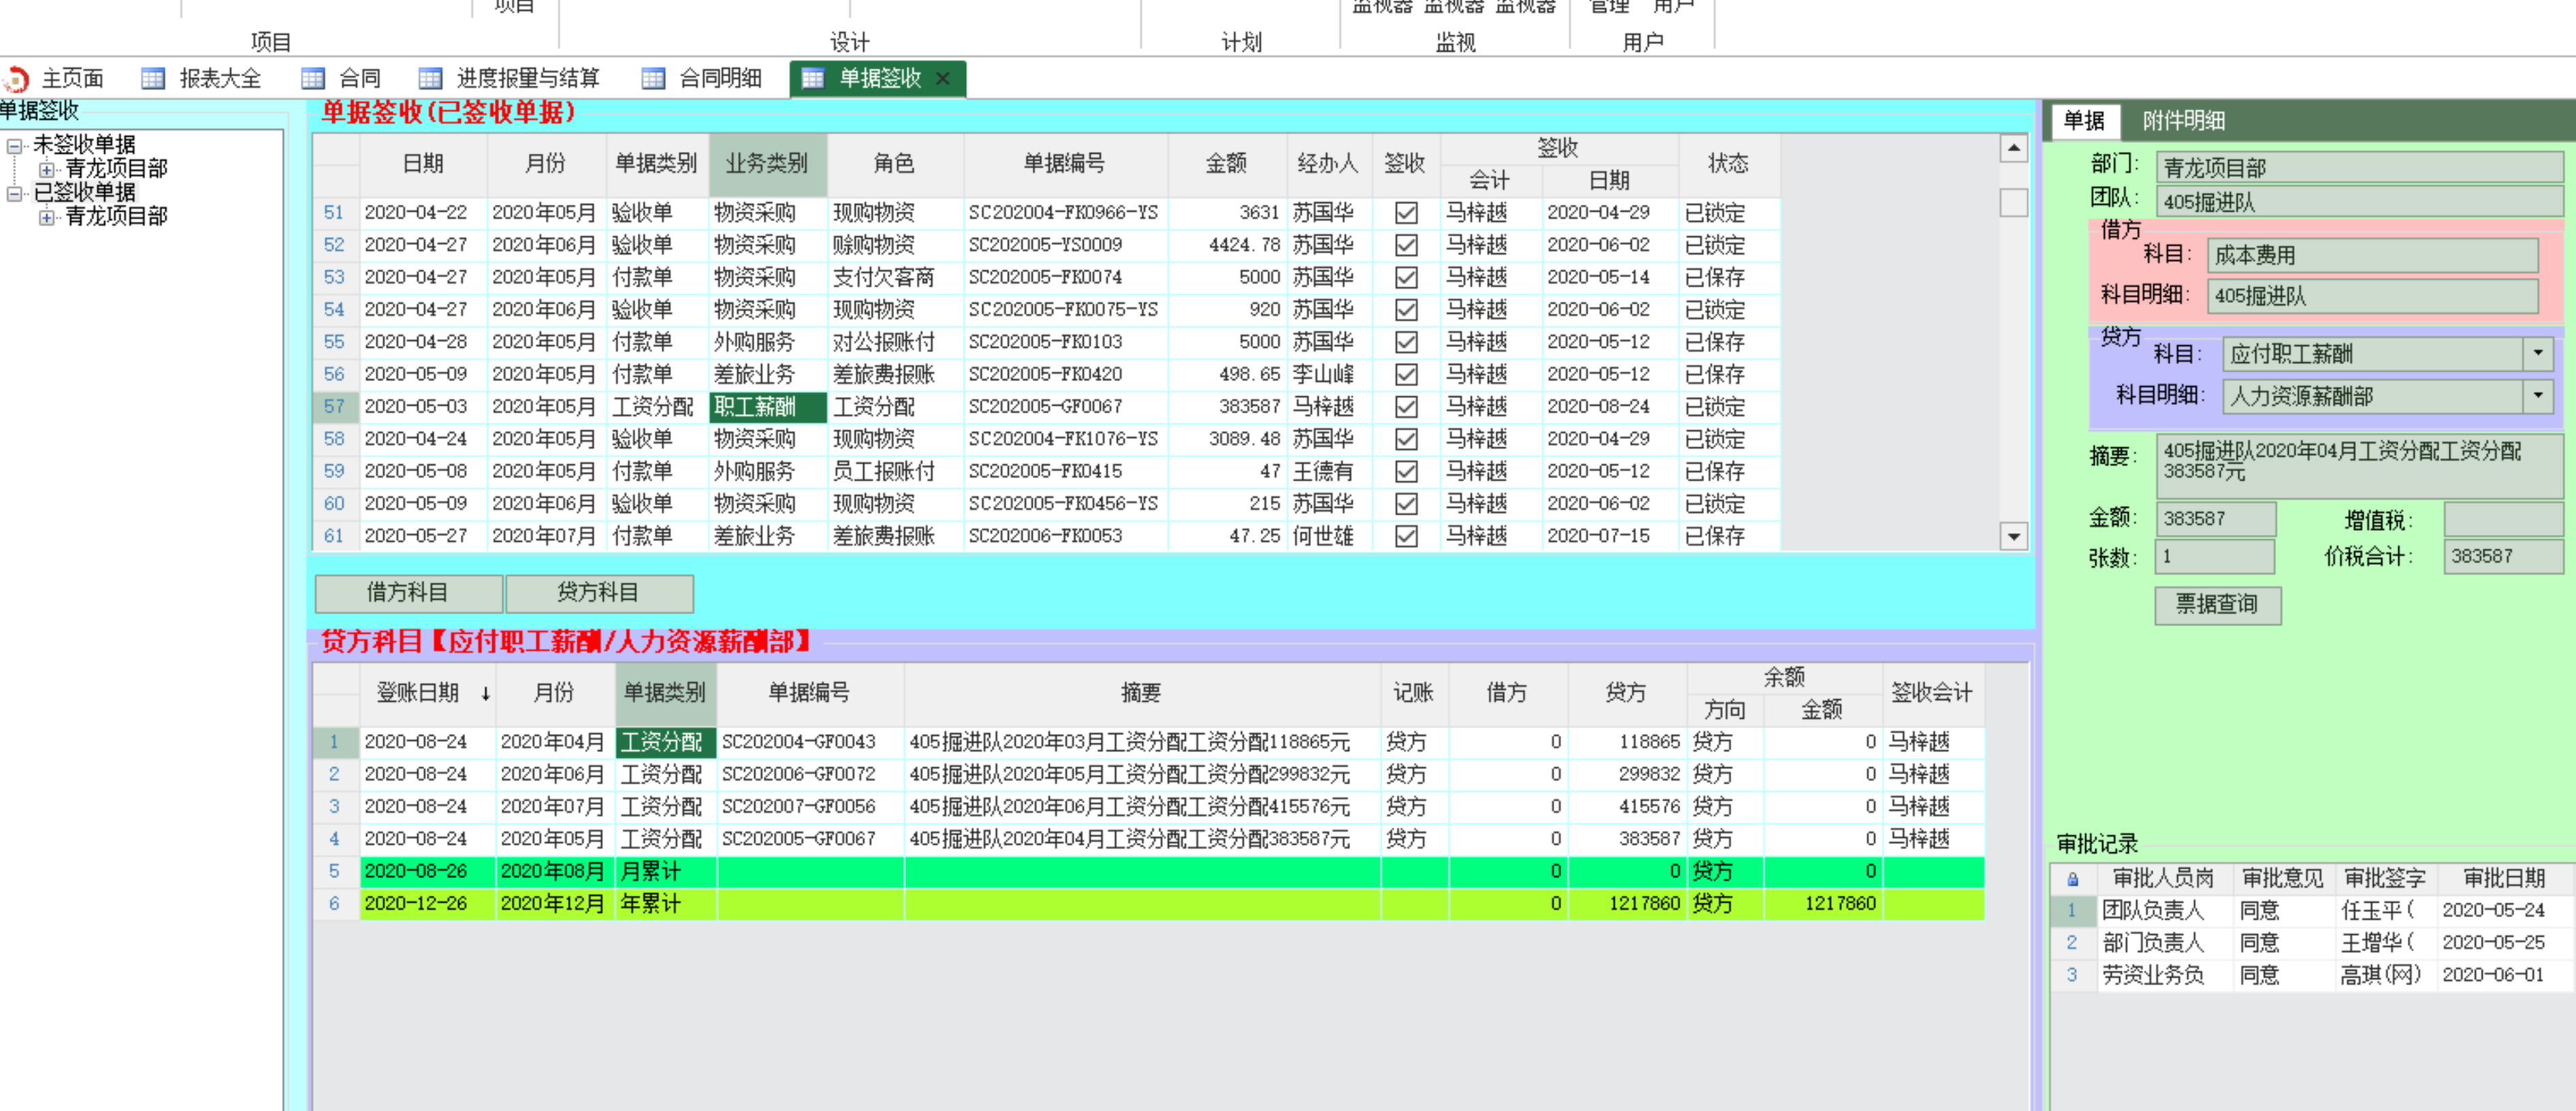Open the 合同明细 tab
This screenshot has width=2576, height=1111.
point(719,78)
